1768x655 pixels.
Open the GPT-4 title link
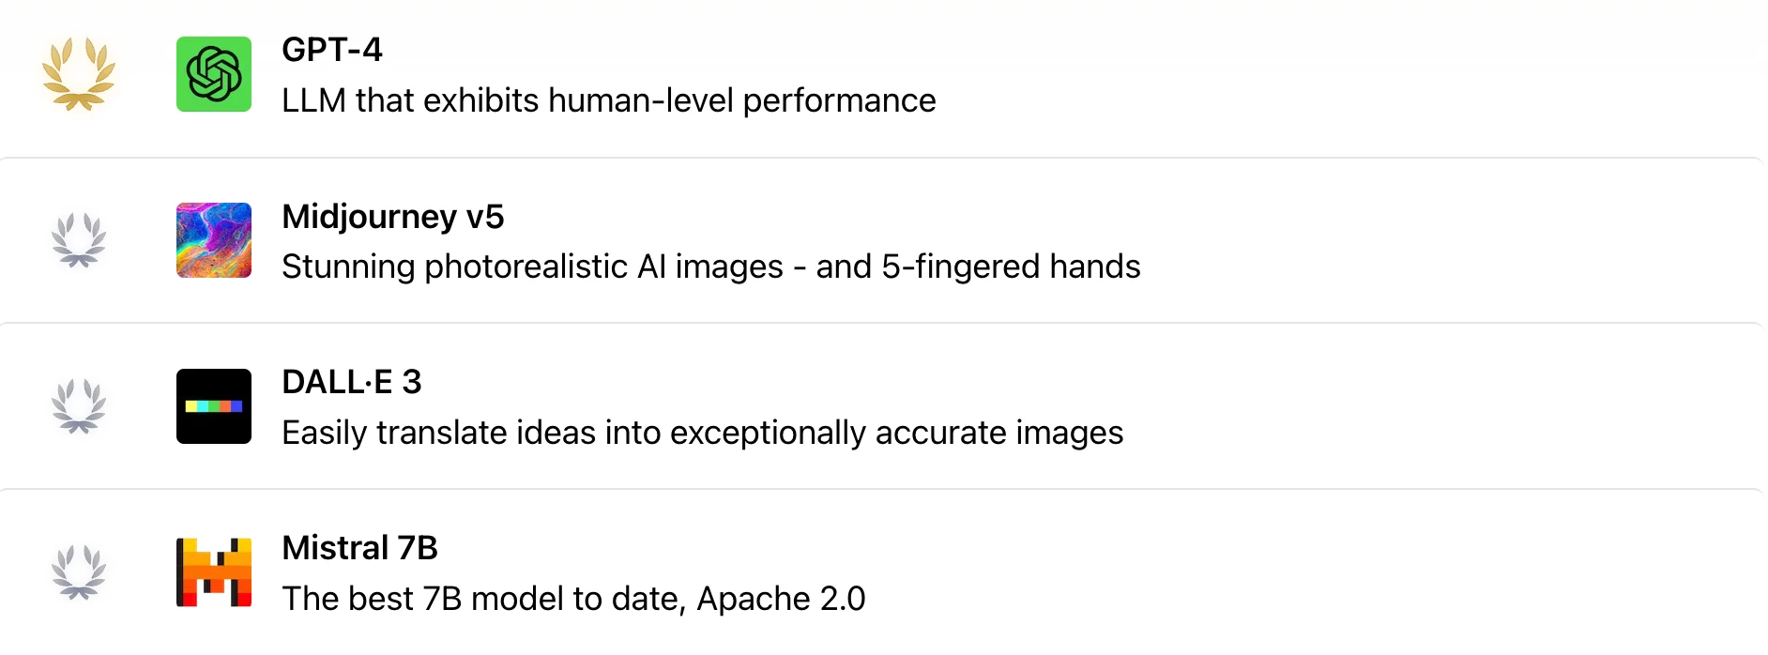pos(332,50)
